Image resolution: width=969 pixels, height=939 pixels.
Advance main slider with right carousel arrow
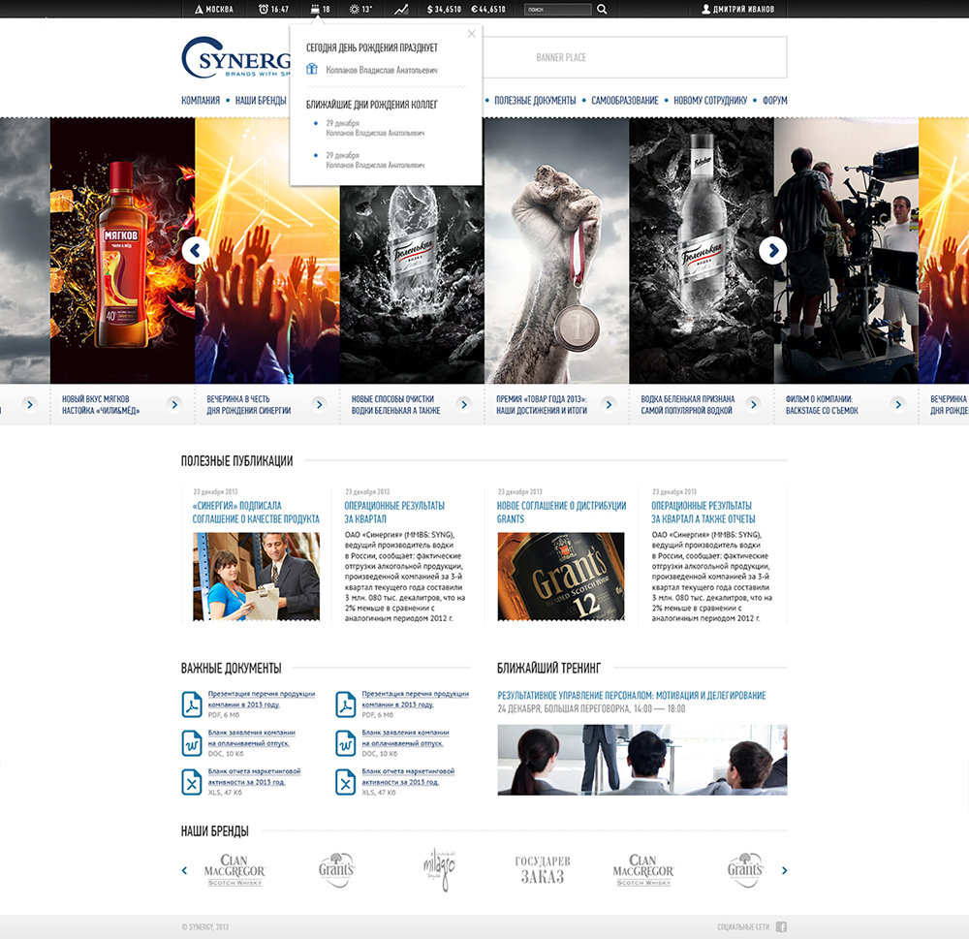point(772,250)
